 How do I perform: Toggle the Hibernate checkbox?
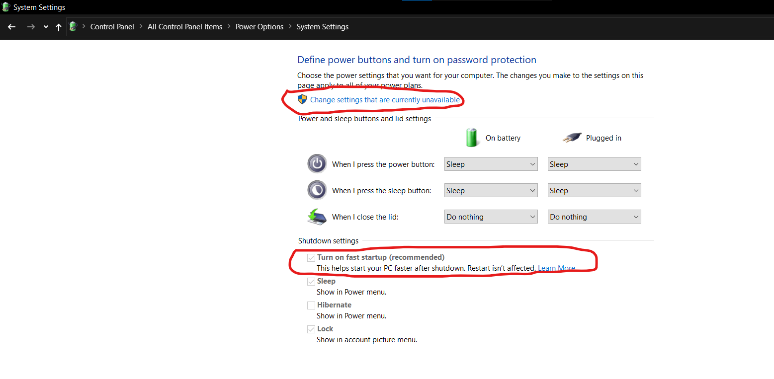coord(311,305)
